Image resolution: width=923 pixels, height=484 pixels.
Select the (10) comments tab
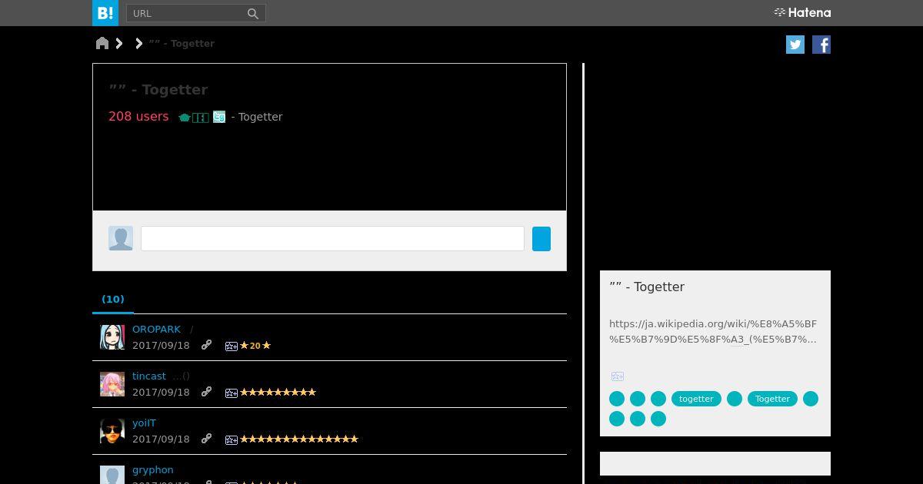[x=113, y=299]
